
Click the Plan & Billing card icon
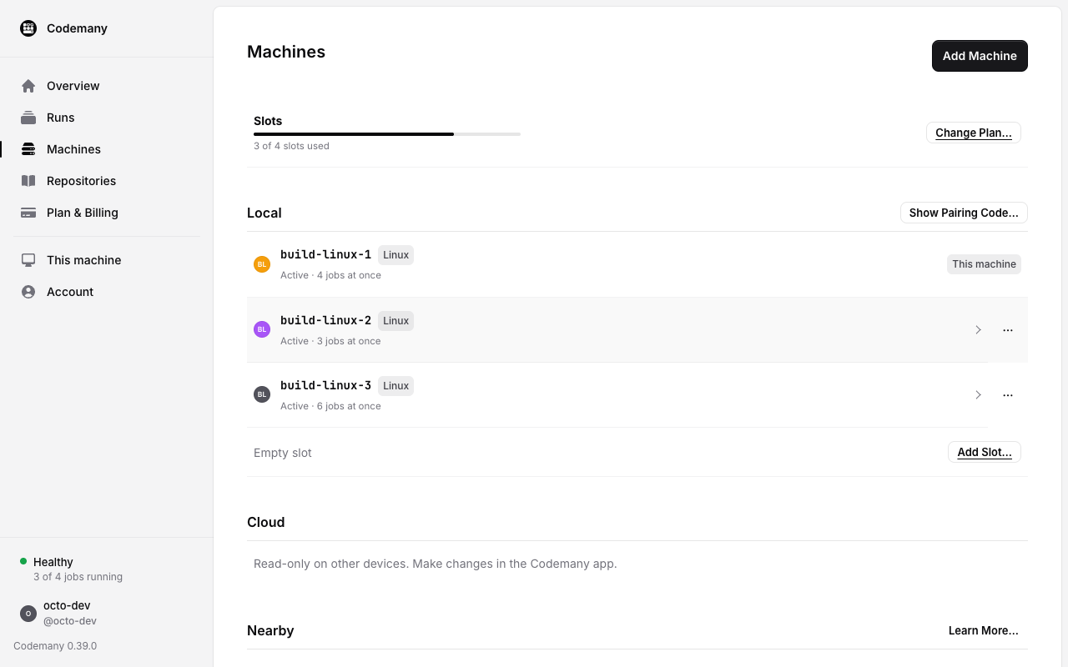click(28, 213)
